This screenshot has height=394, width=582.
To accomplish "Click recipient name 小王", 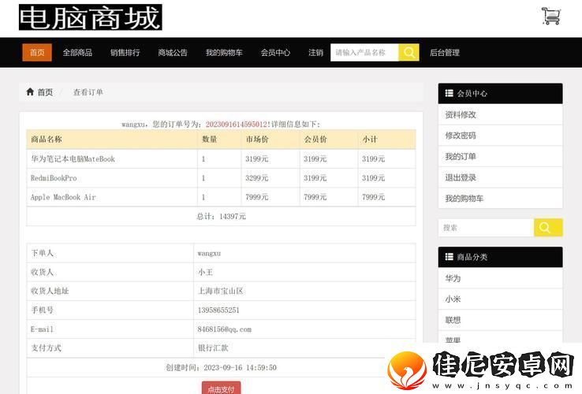I will click(x=205, y=272).
